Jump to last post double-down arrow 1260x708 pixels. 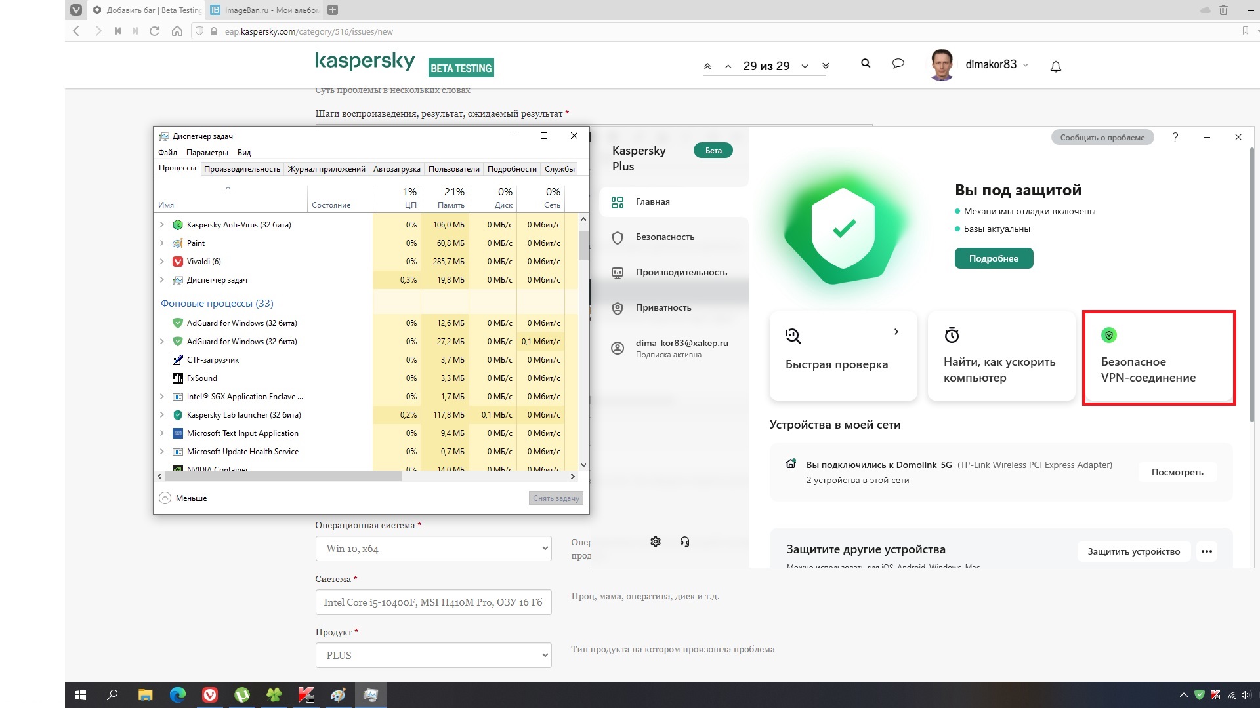826,66
